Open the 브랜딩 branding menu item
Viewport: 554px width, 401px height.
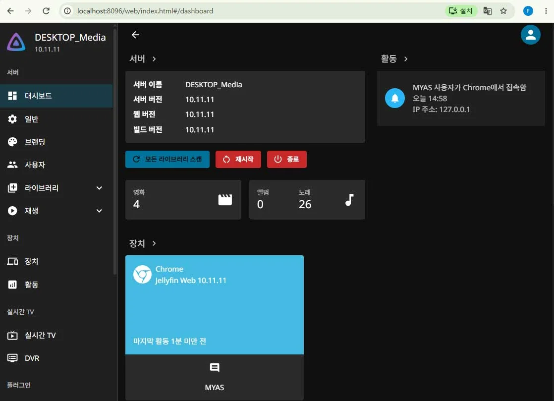[x=56, y=142]
